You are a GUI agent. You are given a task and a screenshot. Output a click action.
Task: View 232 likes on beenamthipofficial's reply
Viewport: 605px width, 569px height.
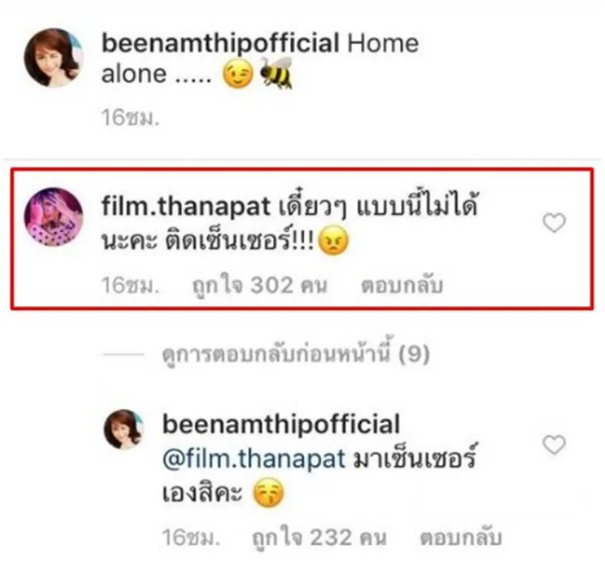click(x=319, y=537)
